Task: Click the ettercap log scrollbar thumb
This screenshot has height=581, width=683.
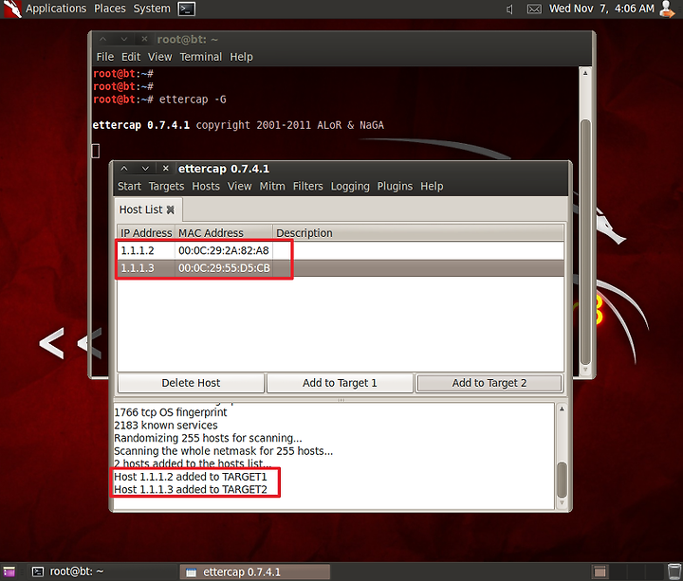Action: click(562, 480)
